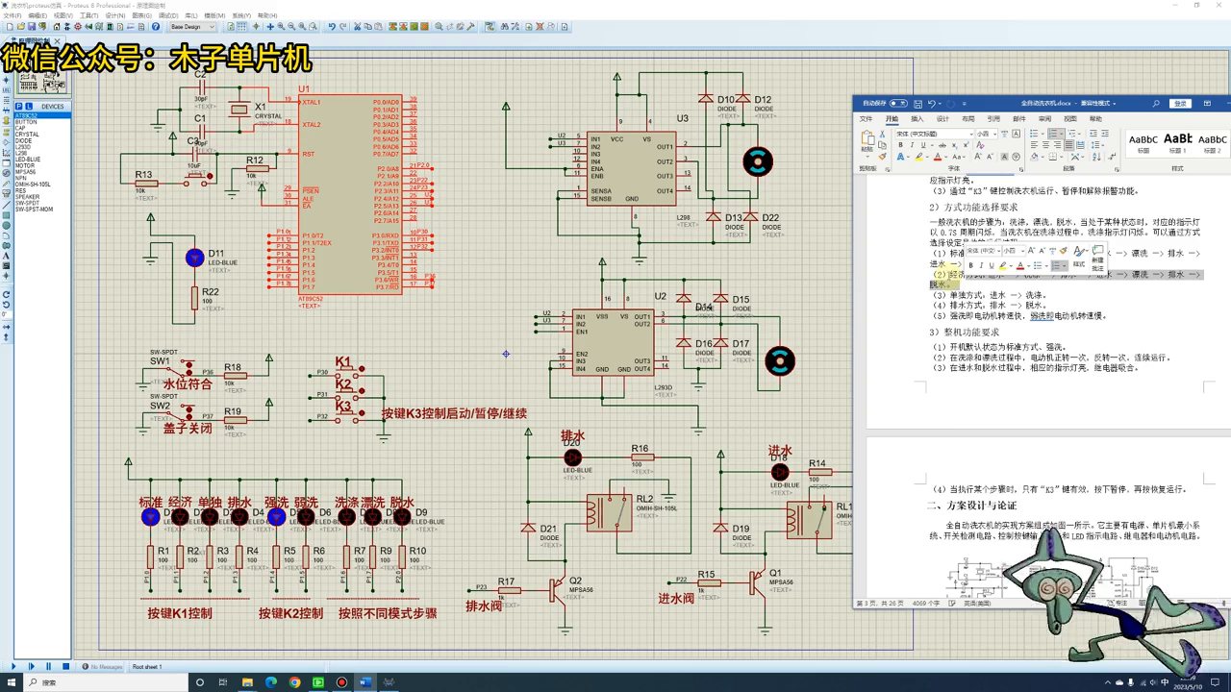Start the Proteus simulation with Play
1231x692 pixels.
[x=13, y=666]
